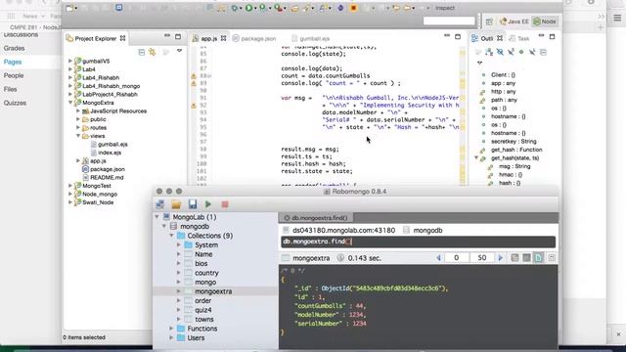Click the Eclipse blue save icon
Image resolution: width=626 pixels, height=352 pixels.
point(119,7)
